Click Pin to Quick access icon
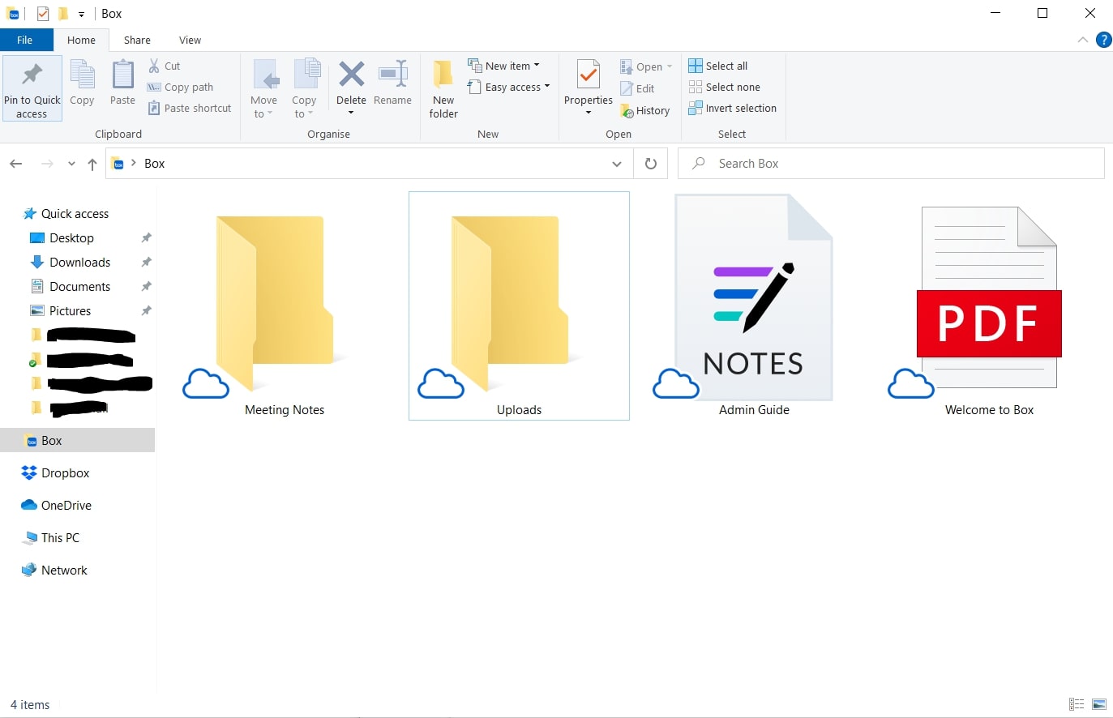 32,75
